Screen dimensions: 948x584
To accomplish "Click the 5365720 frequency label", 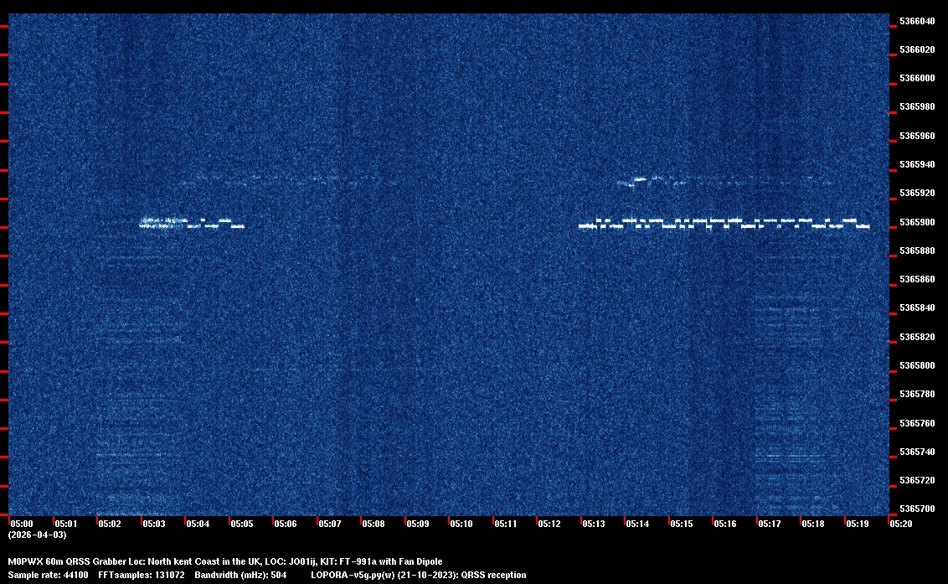I will (x=916, y=480).
